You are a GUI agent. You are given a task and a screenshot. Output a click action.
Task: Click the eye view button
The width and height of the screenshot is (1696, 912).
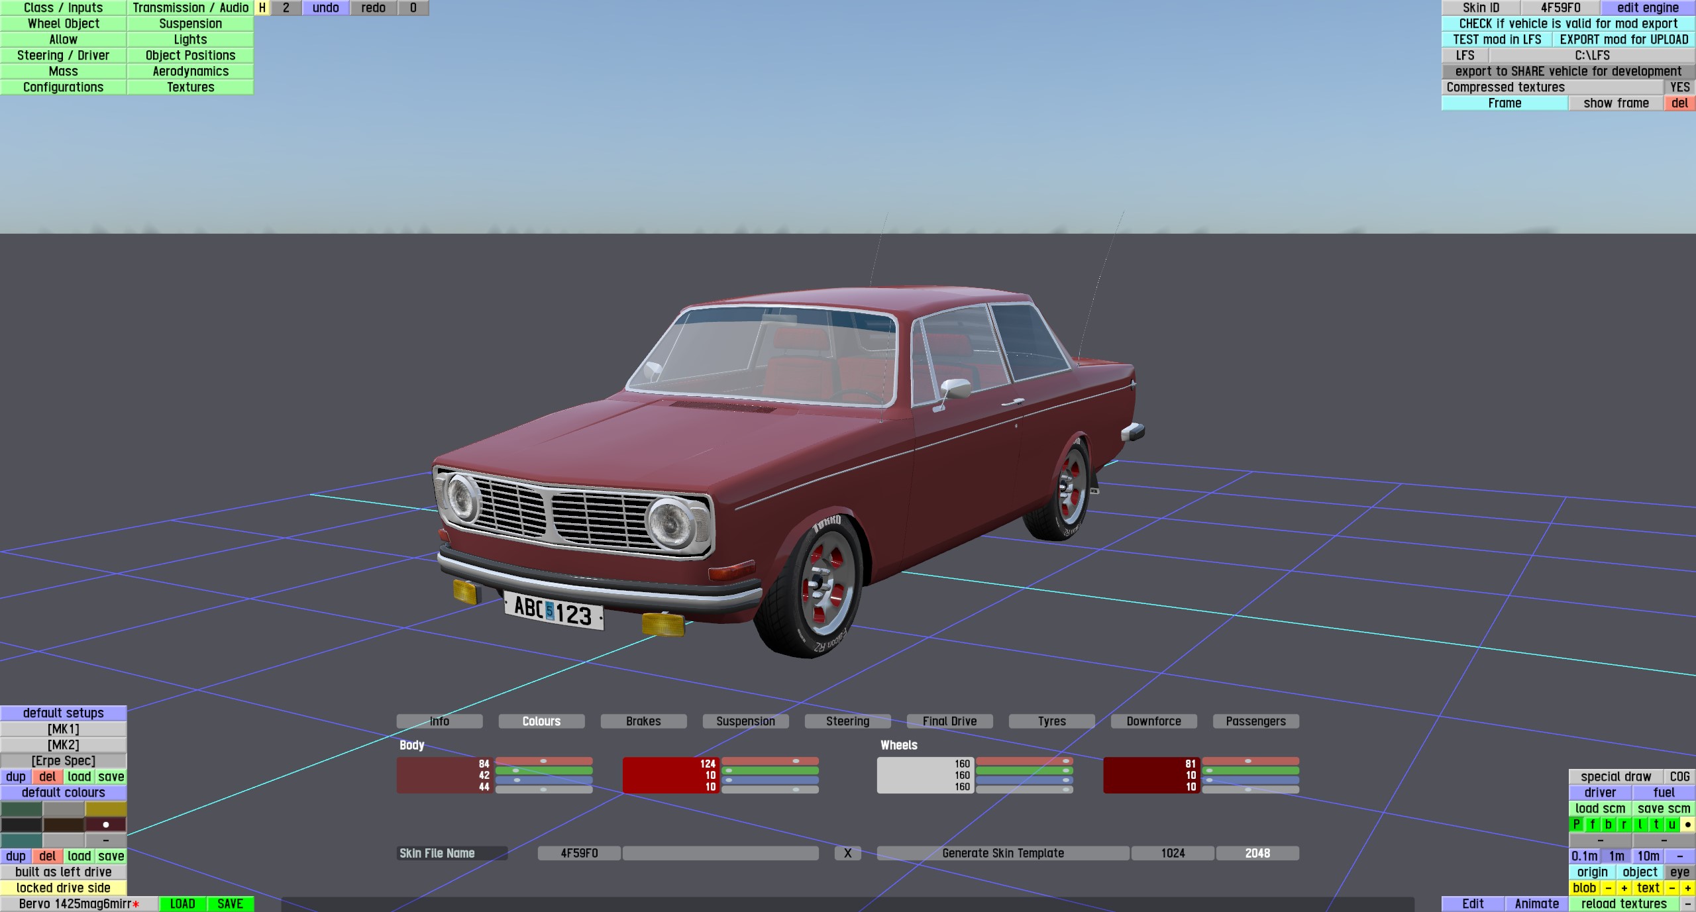coord(1679,872)
